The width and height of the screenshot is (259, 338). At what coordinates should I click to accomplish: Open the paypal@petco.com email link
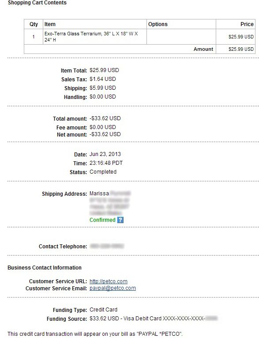point(113,288)
